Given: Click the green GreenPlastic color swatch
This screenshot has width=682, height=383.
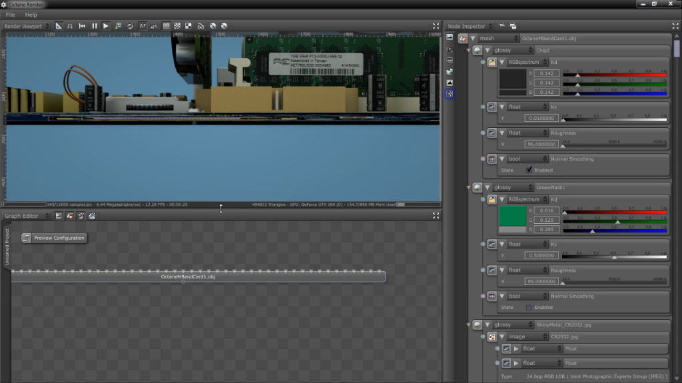Looking at the screenshot, I should 512,216.
